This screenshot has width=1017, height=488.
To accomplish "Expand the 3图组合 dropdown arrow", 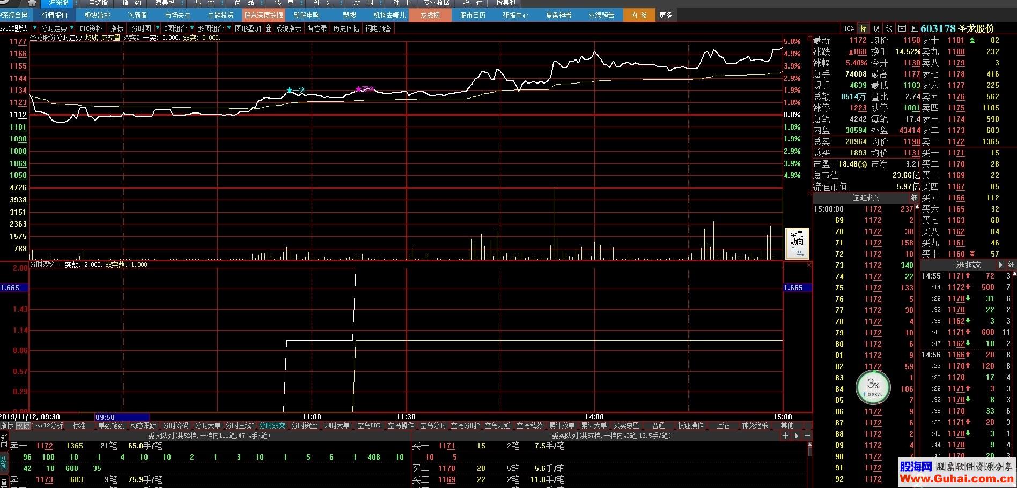I will (192, 28).
